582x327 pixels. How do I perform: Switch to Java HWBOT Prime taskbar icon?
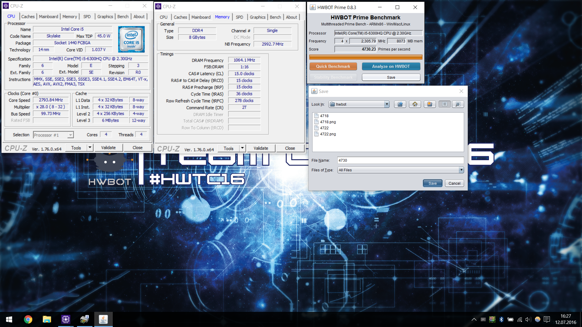click(x=103, y=319)
